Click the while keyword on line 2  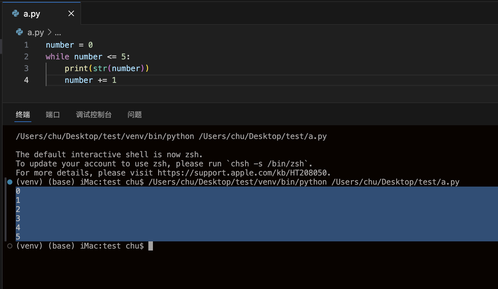[57, 57]
